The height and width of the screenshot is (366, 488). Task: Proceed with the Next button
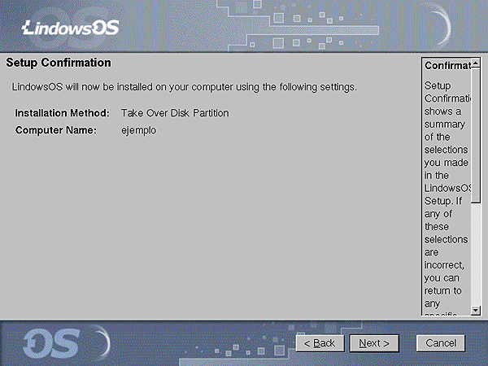374,343
